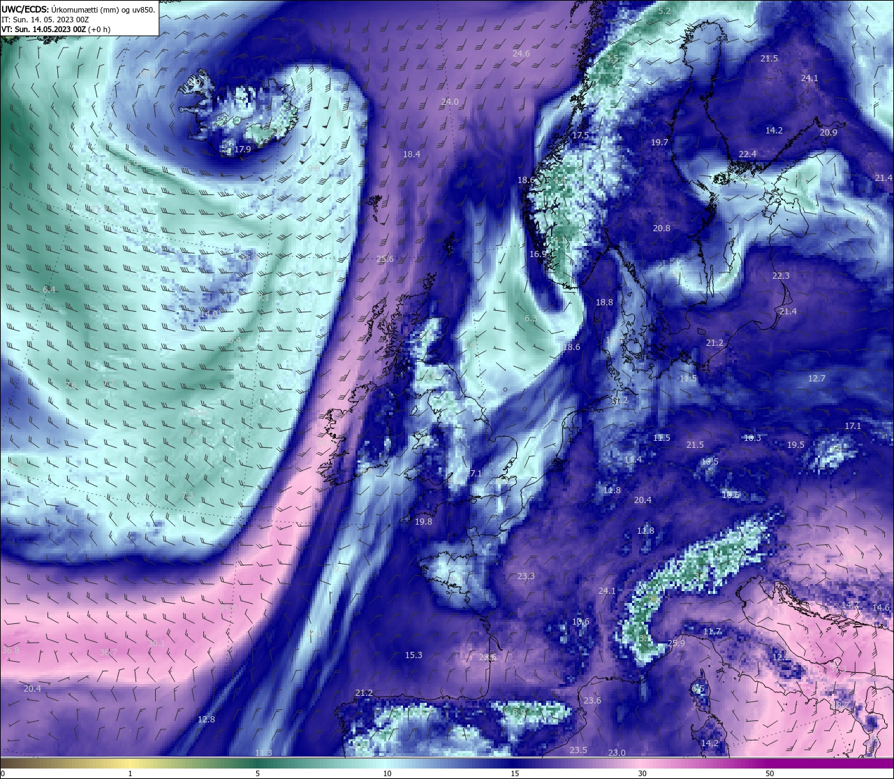Click the 19.5 map value
Viewport: 894px width, 779px height.
[x=796, y=445]
